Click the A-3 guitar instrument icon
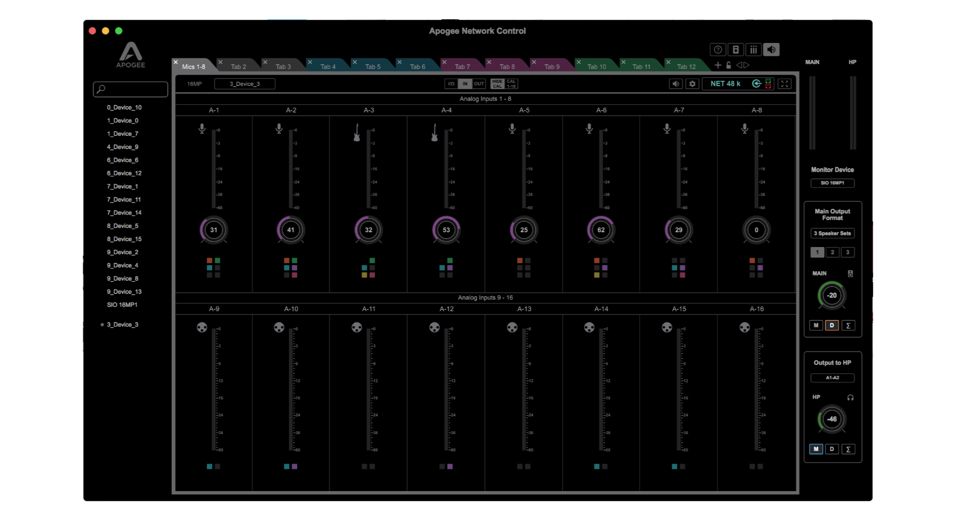 [357, 133]
